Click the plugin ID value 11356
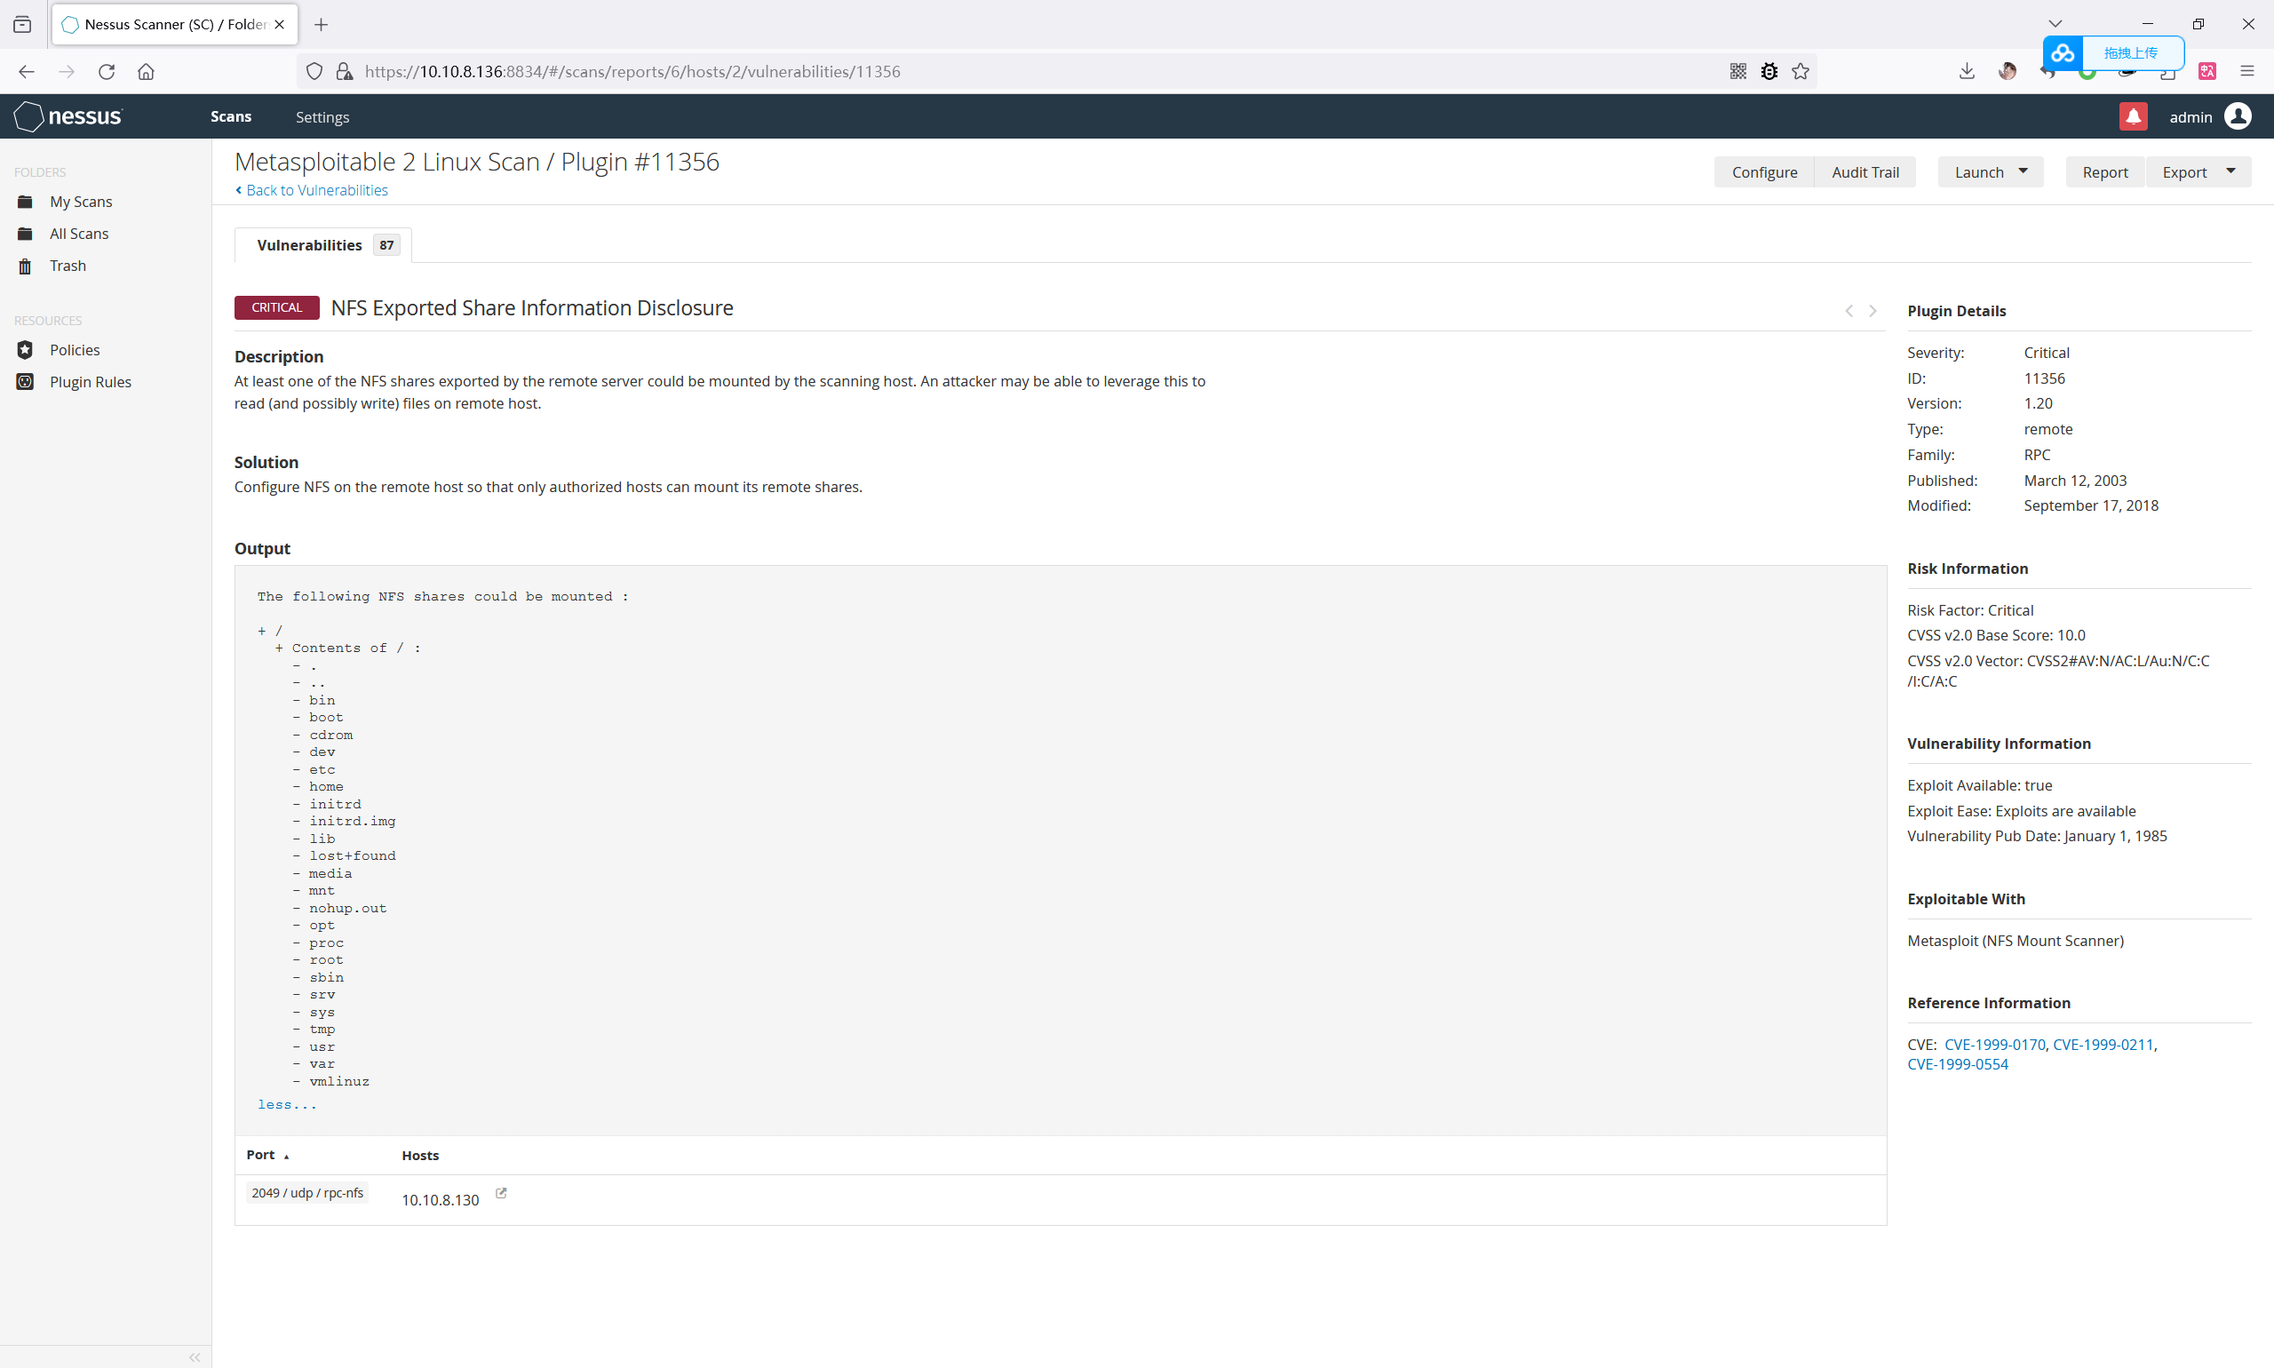Screen dimensions: 2274x1368 [2044, 379]
